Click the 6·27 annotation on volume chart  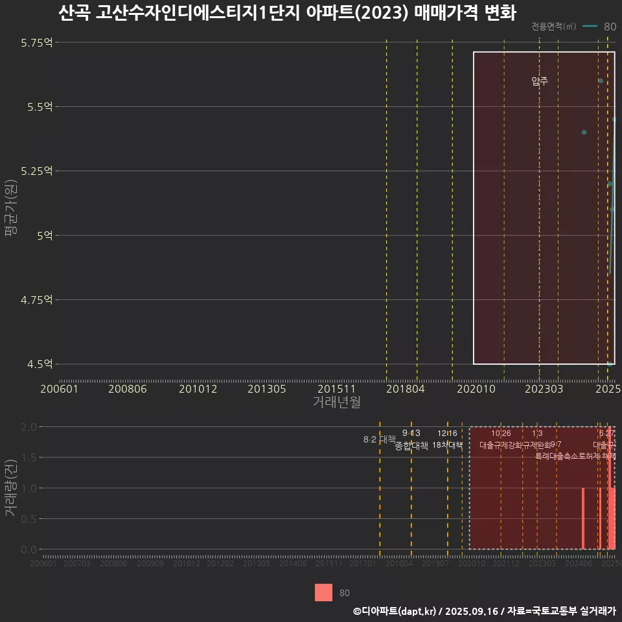pyautogui.click(x=607, y=433)
